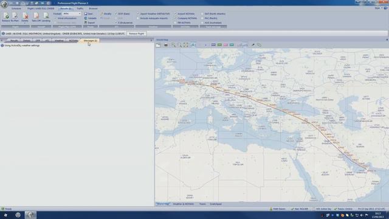Select the Scratchpad bottom tab
The width and height of the screenshot is (389, 219).
tap(216, 204)
